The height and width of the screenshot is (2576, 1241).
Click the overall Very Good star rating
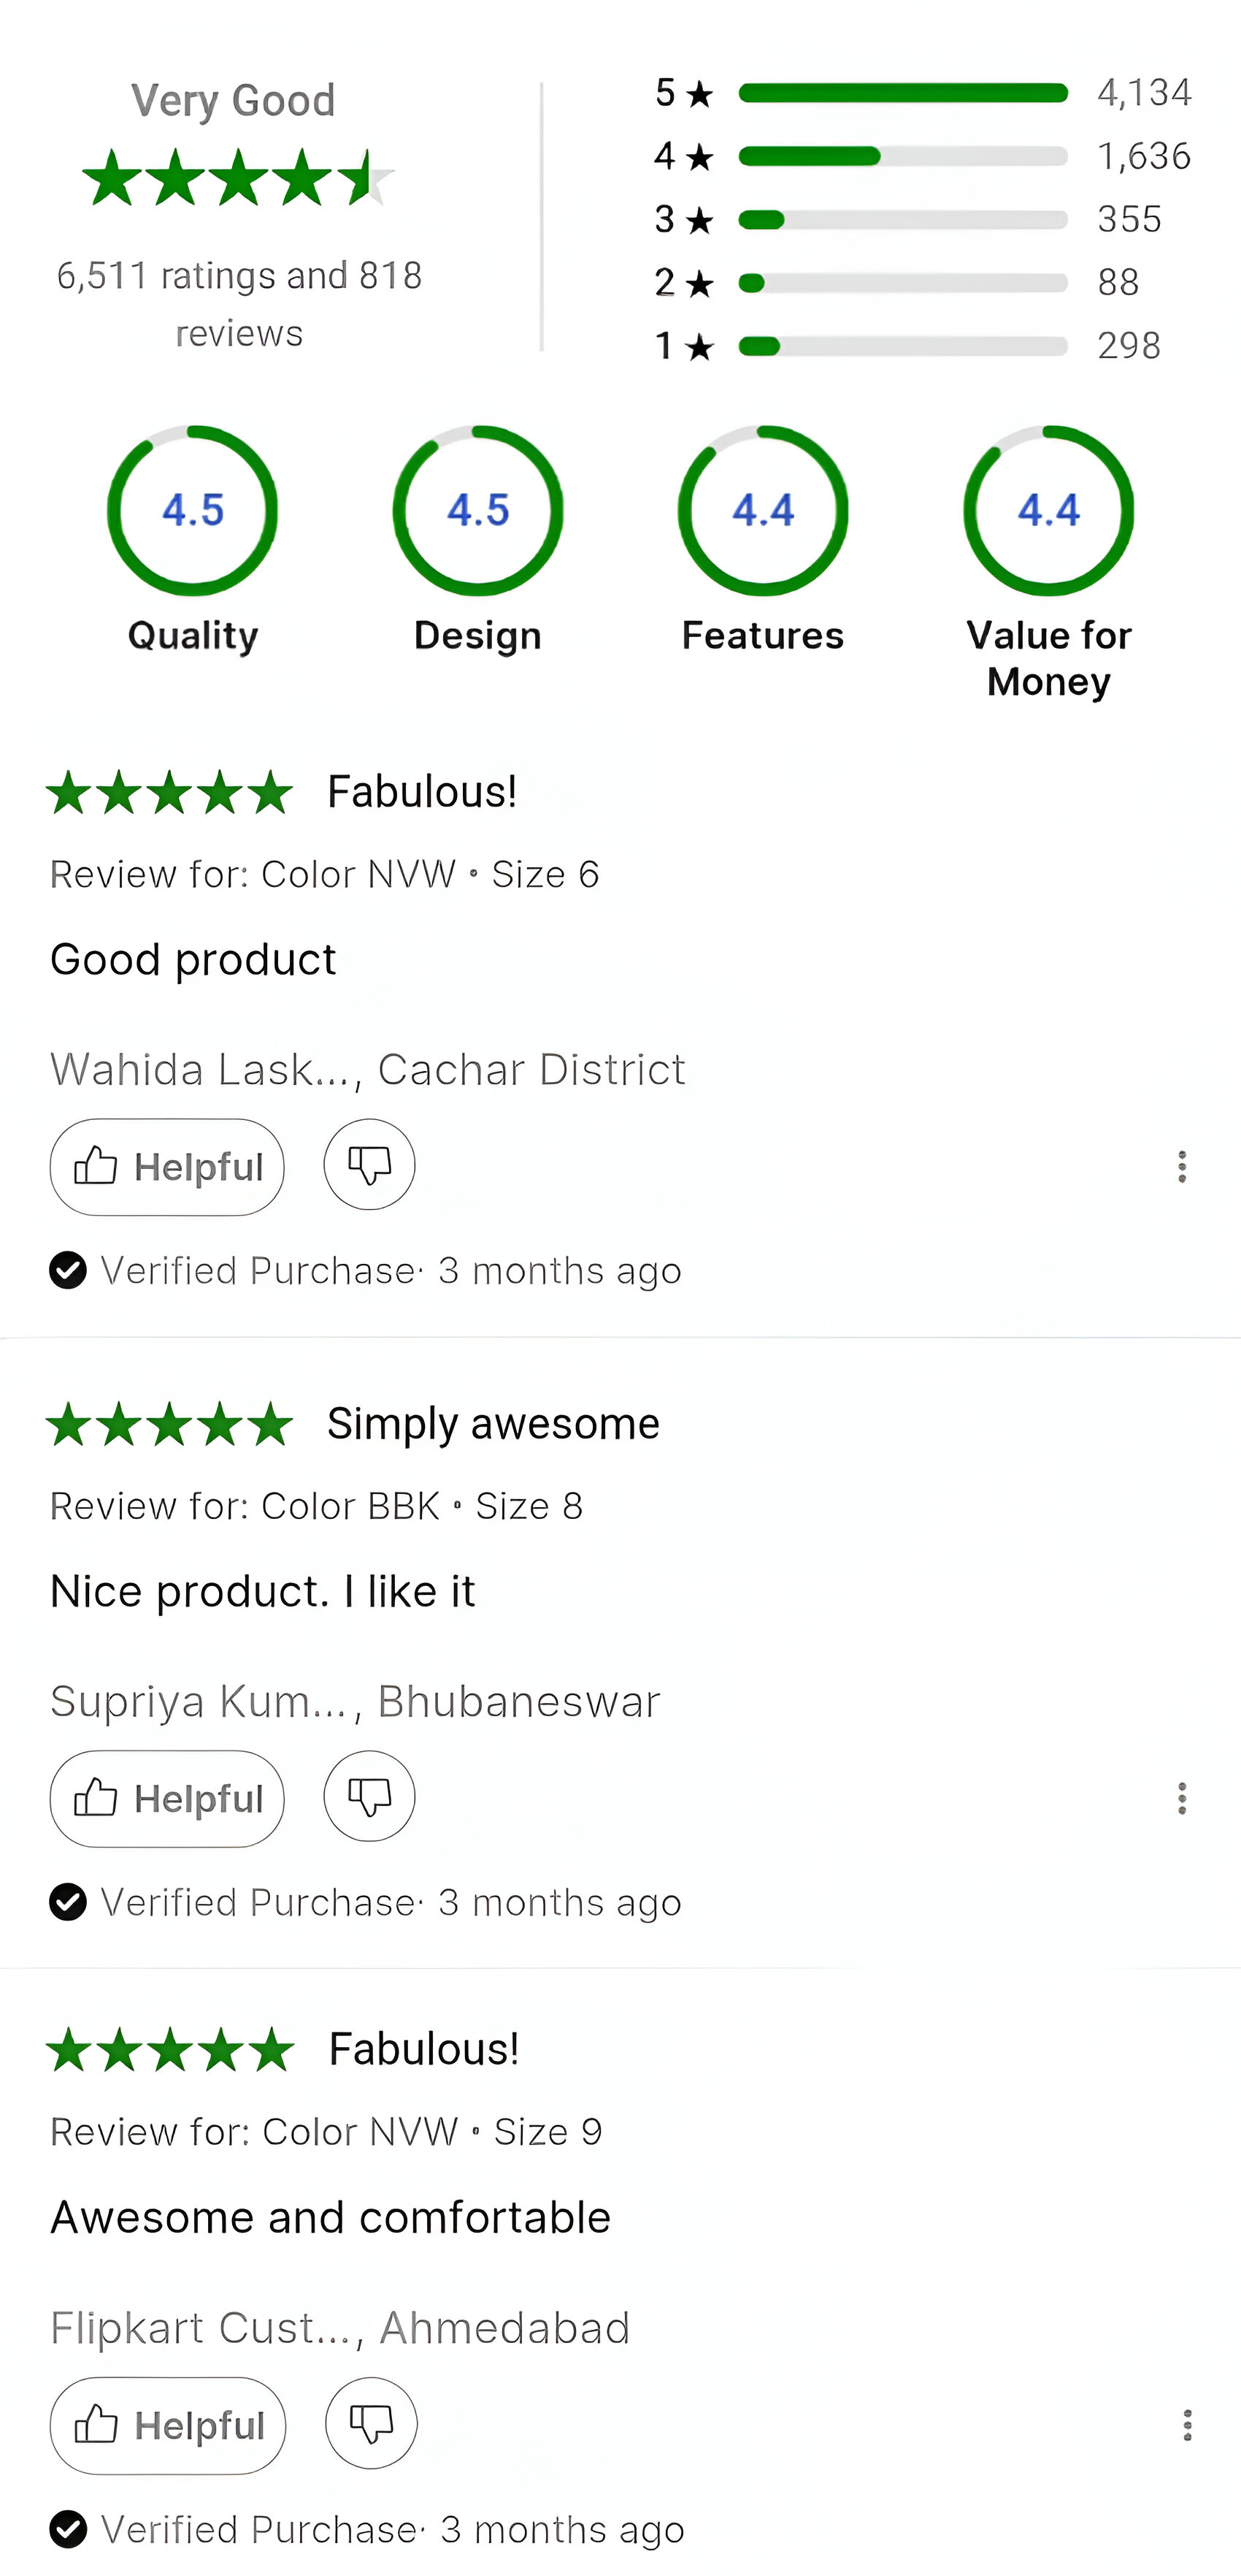pyautogui.click(x=237, y=178)
